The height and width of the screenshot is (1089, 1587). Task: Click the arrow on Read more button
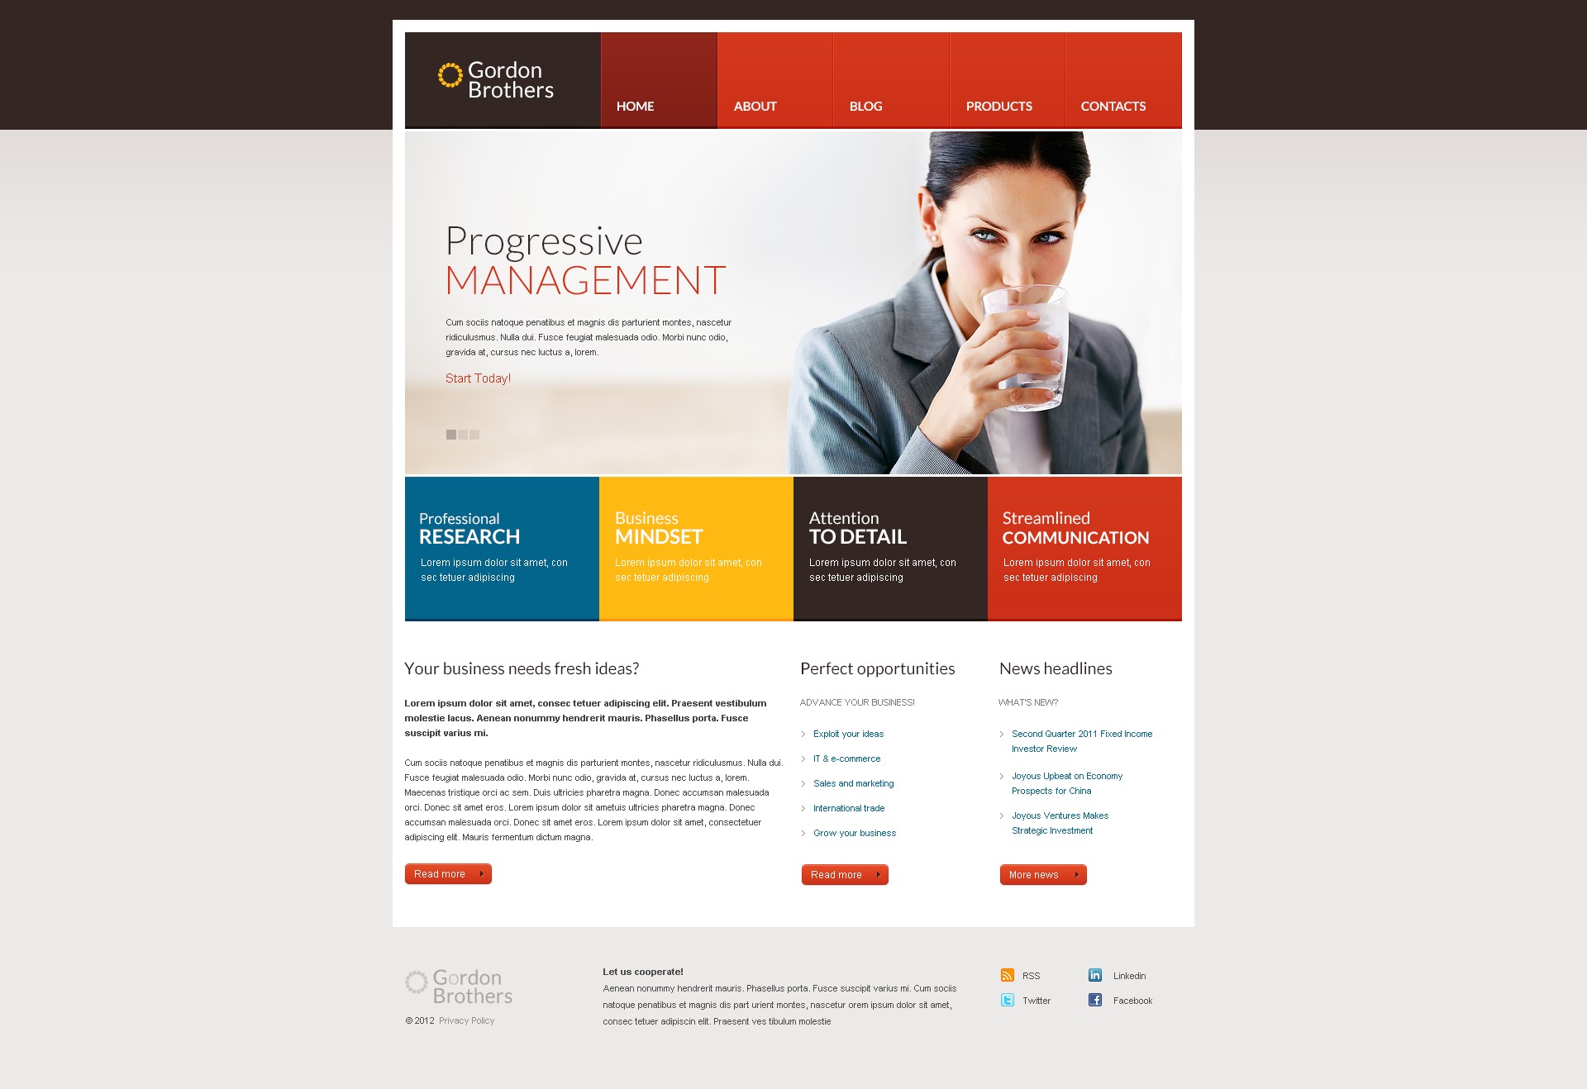481,874
